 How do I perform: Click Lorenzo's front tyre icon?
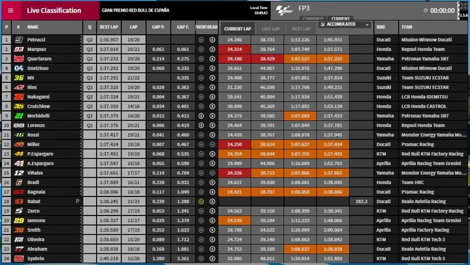coord(201,125)
